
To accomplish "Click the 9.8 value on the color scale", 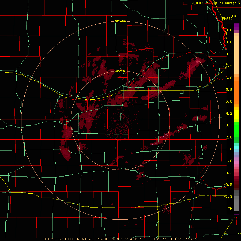I will 229,30.
